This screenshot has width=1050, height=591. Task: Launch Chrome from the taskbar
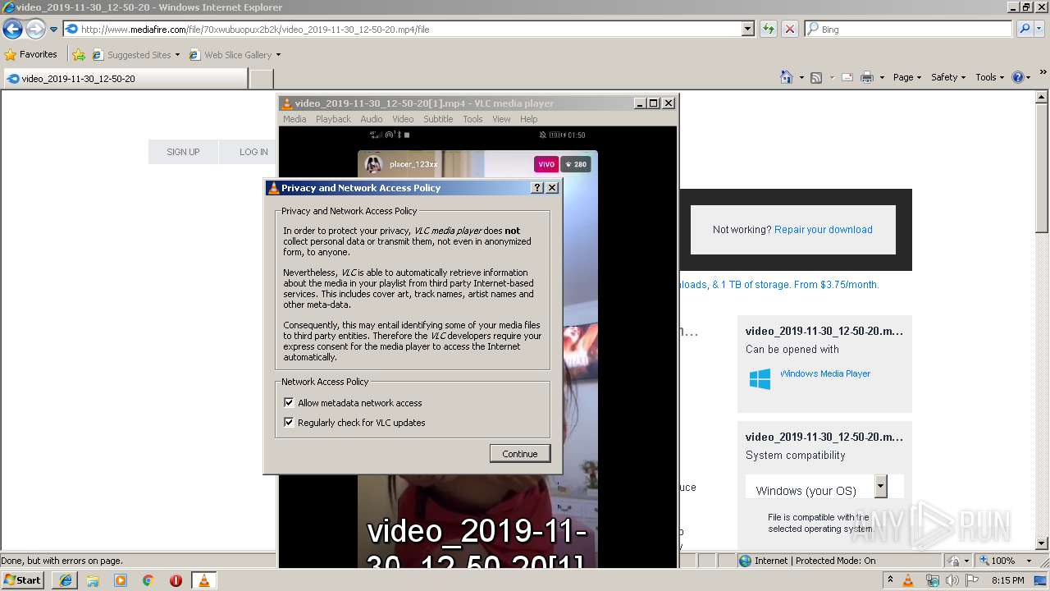[148, 580]
